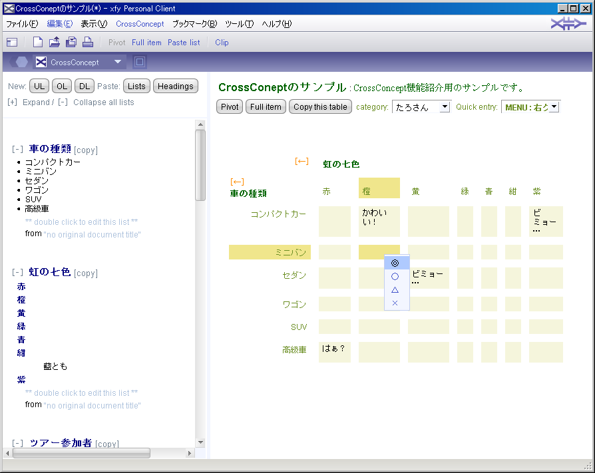
Task: Select the single circle symbol in popup
Action: pyautogui.click(x=395, y=277)
